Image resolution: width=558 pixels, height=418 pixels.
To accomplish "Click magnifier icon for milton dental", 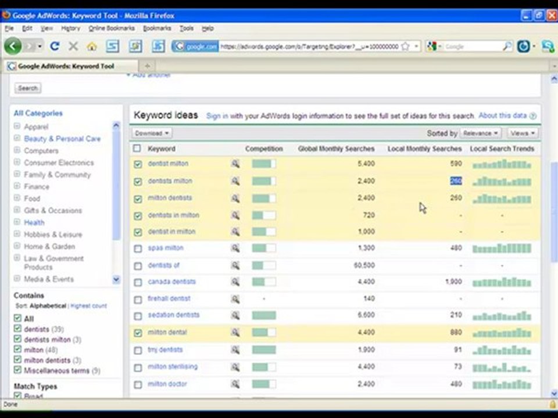I will (x=235, y=333).
